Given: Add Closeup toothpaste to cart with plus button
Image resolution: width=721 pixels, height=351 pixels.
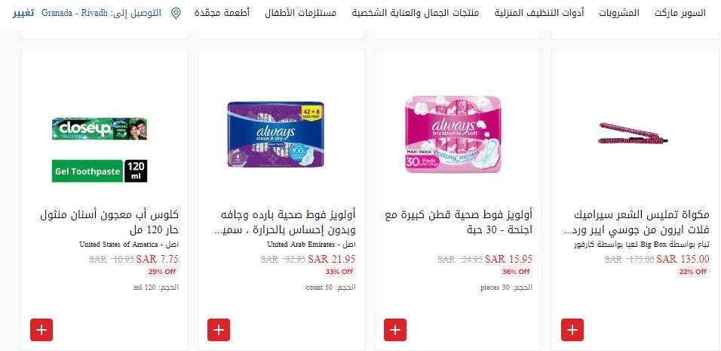Looking at the screenshot, I should [41, 330].
